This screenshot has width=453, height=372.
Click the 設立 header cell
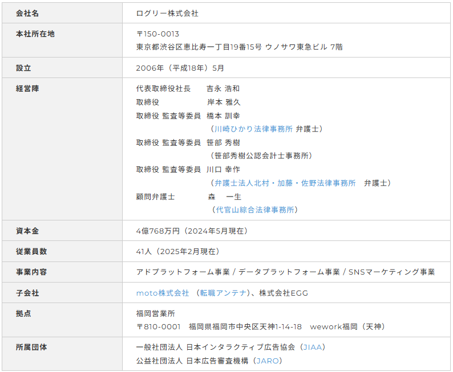tap(62, 67)
